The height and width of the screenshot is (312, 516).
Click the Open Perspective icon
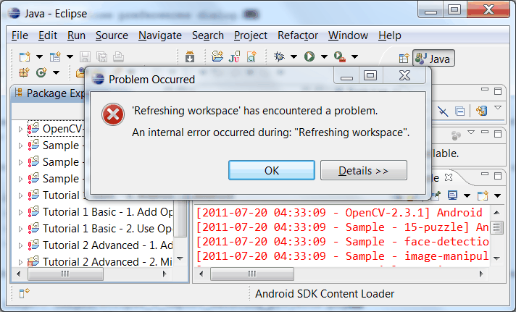click(404, 58)
